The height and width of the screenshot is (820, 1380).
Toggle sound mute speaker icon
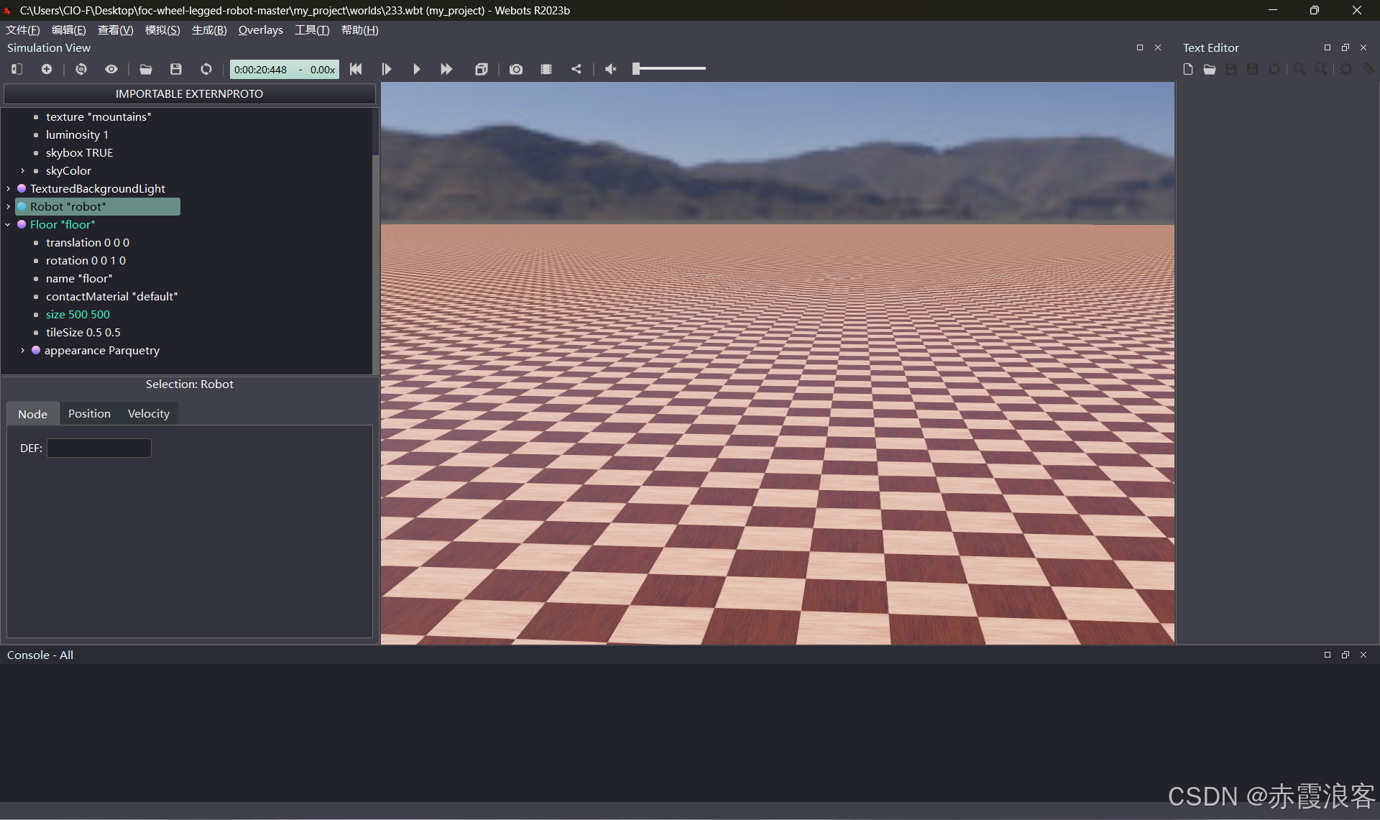[x=611, y=69]
